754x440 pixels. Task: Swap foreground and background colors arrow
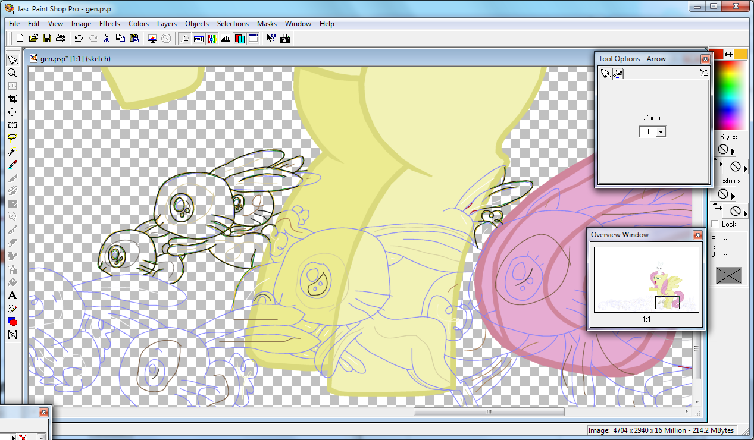pos(728,55)
